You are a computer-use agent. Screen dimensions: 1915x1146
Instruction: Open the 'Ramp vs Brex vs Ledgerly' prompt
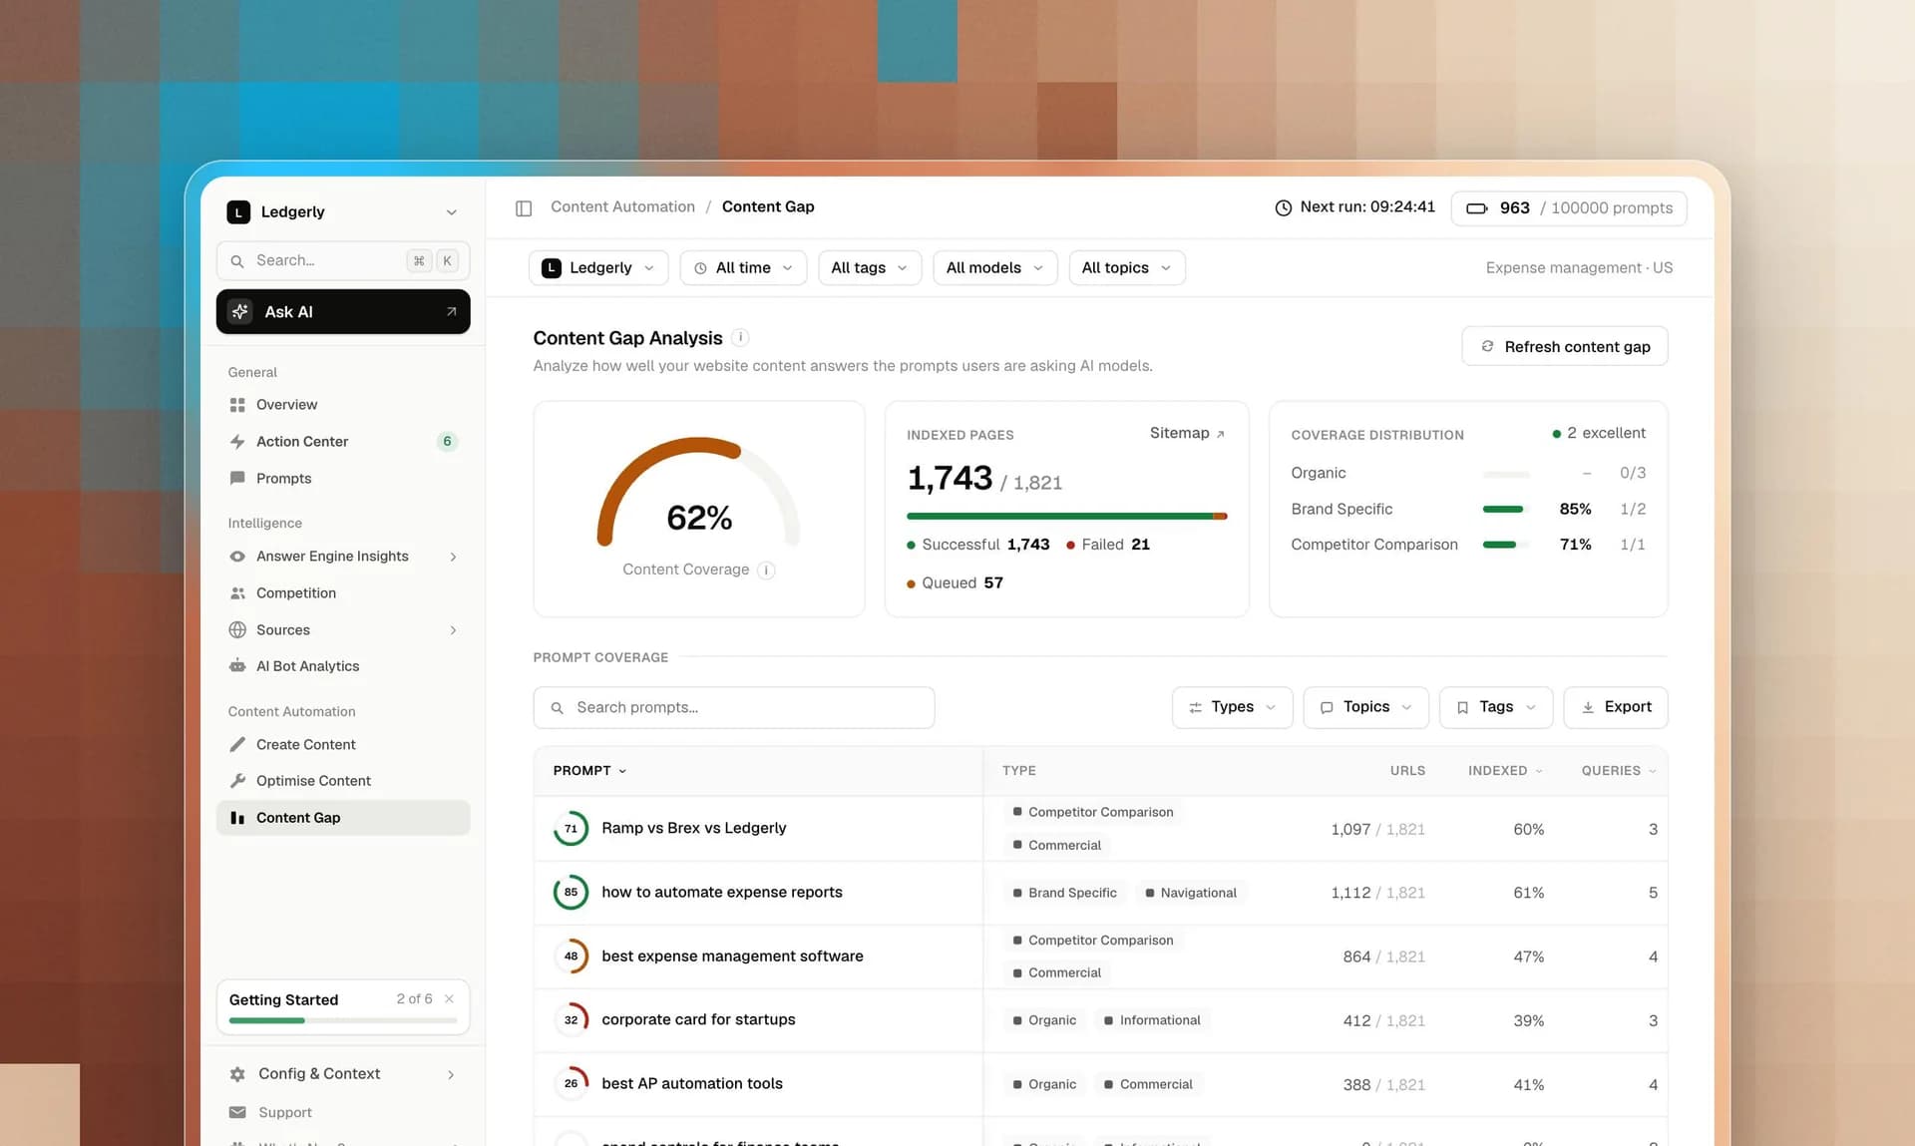[693, 829]
